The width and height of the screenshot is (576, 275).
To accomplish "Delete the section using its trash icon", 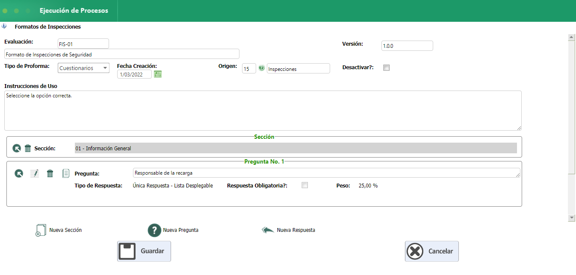I will point(28,148).
